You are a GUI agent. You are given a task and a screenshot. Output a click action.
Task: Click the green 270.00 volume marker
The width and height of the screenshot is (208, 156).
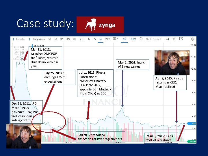tap(191, 141)
